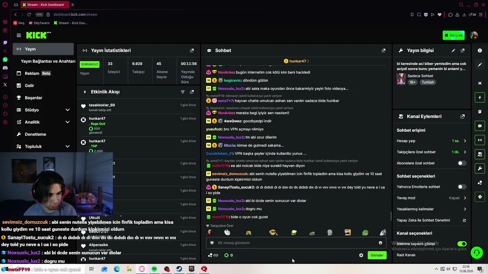
Task: Click the Go Live button
Action: click(453, 35)
